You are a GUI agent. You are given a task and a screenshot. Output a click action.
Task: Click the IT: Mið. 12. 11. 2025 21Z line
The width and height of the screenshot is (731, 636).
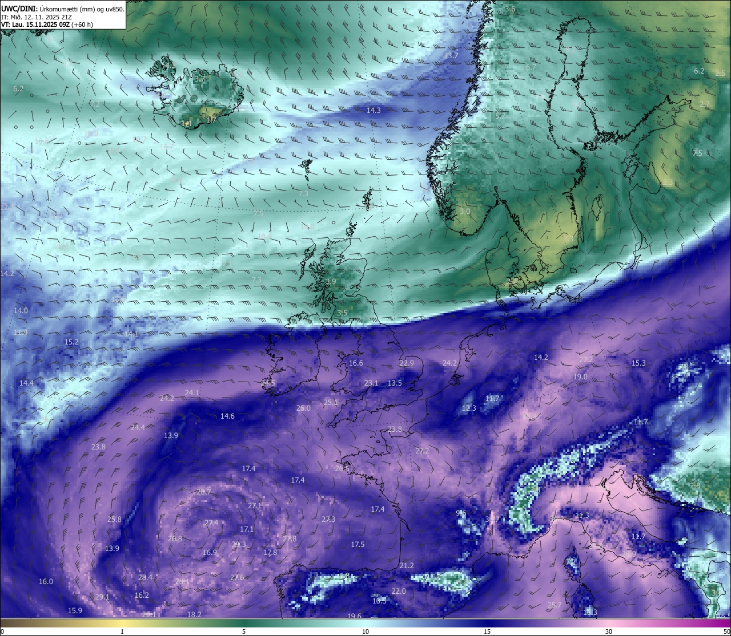tap(36, 17)
